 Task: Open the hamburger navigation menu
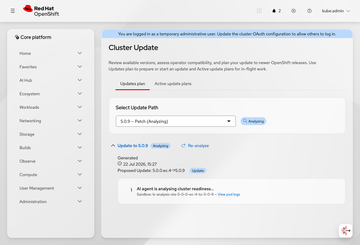click(x=13, y=11)
